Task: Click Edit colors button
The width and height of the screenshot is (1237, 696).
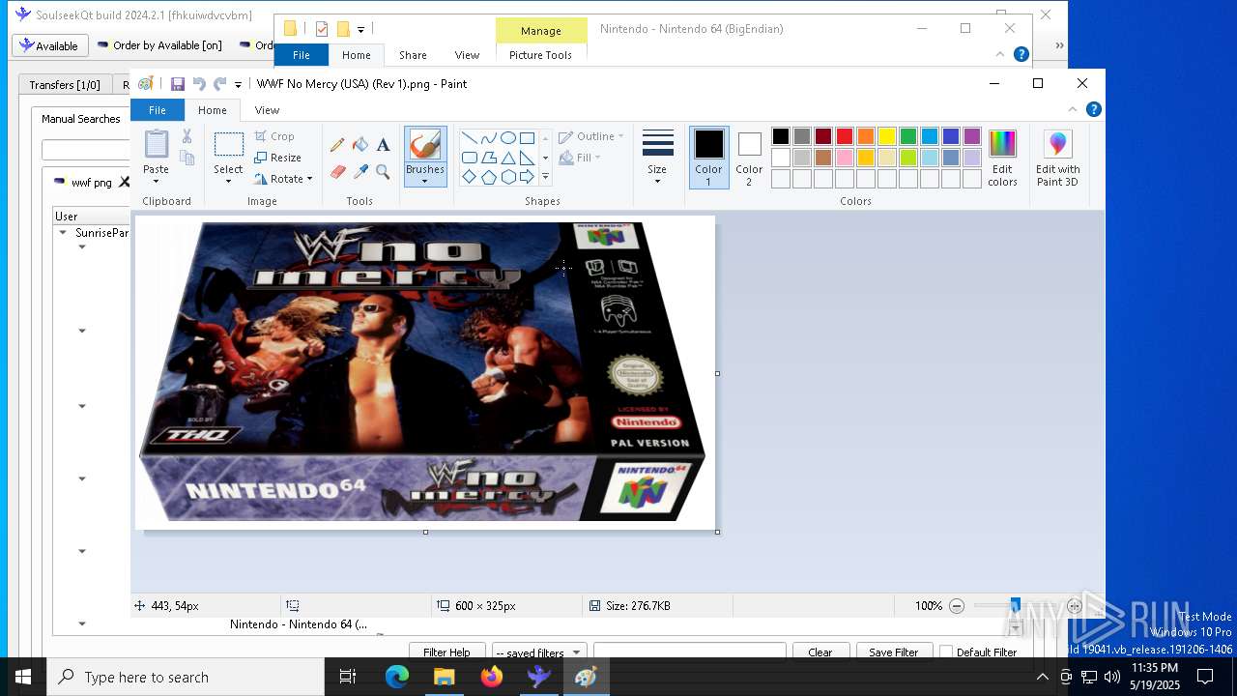Action: (1002, 158)
